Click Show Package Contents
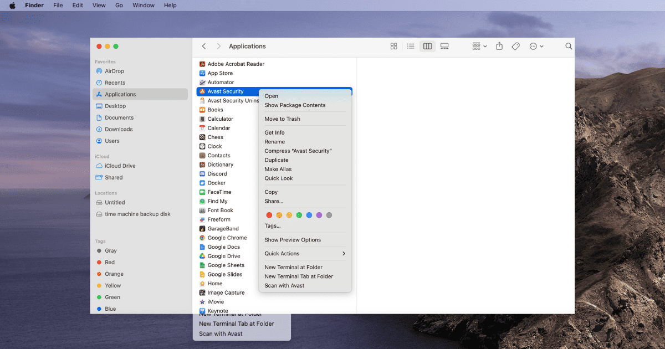 coord(295,105)
